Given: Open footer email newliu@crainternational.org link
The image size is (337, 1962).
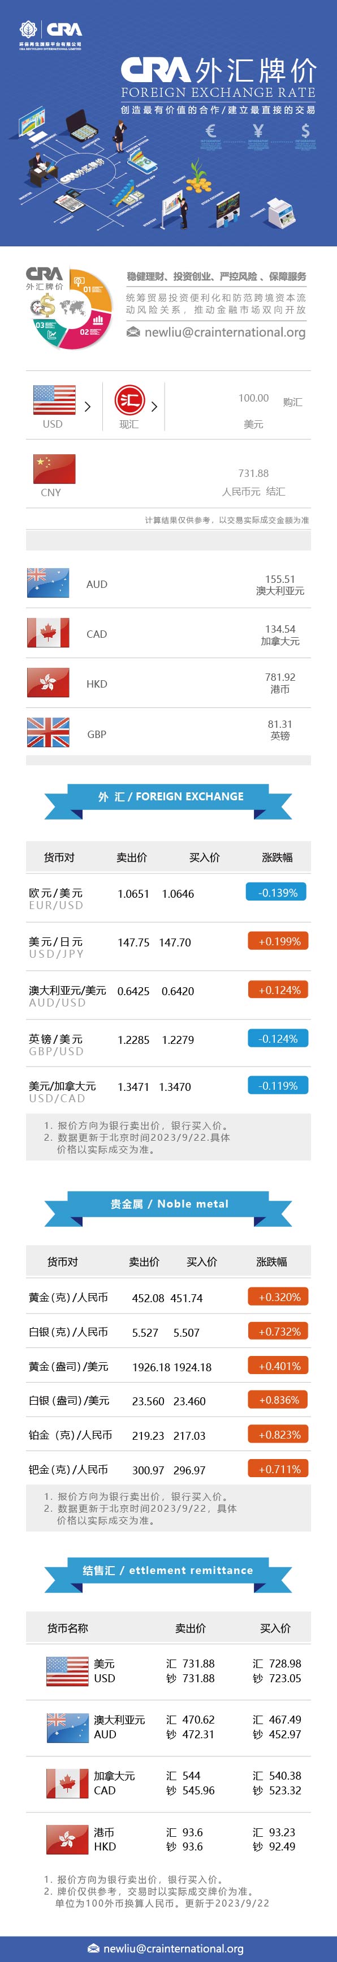Looking at the screenshot, I should coord(174,1947).
